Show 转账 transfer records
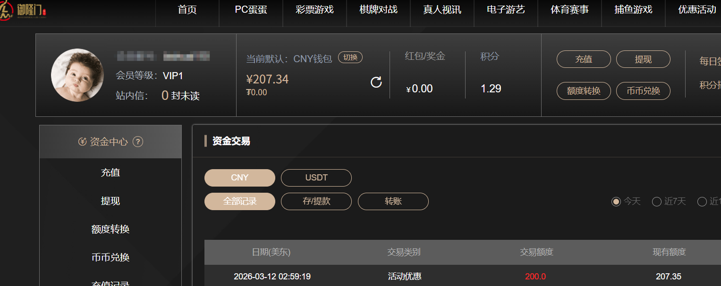This screenshot has height=286, width=721. click(393, 202)
